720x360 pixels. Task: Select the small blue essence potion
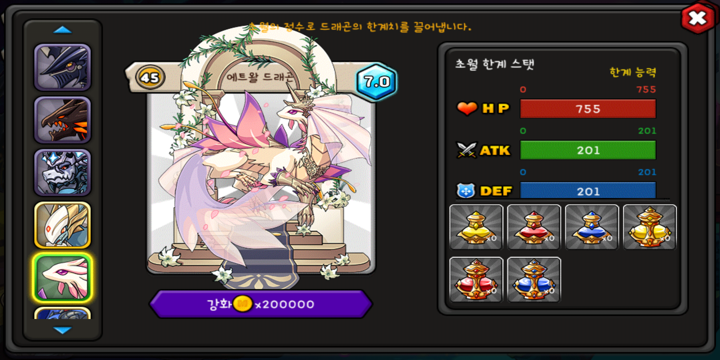pos(592,227)
